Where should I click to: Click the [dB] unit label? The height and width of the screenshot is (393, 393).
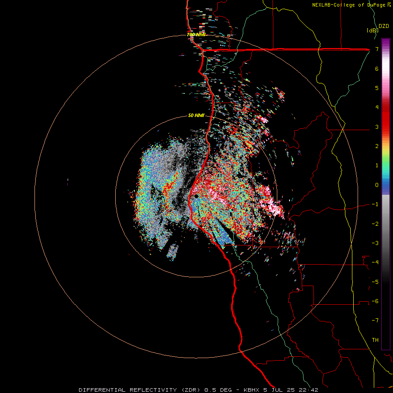[x=372, y=31]
